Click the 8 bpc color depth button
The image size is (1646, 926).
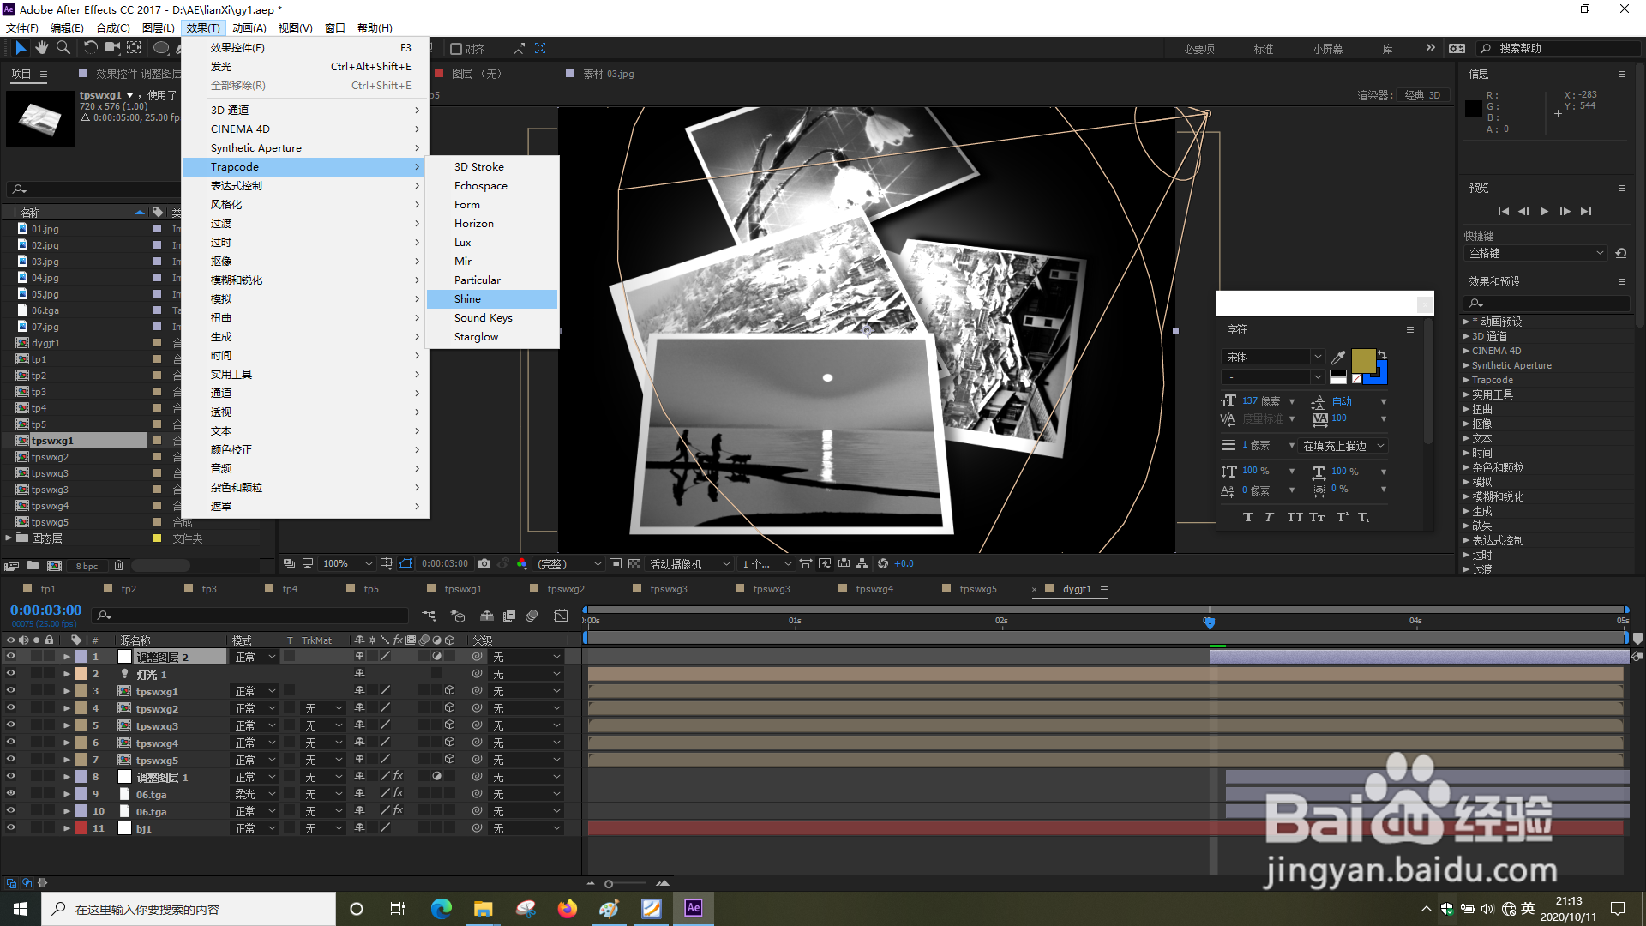87,566
